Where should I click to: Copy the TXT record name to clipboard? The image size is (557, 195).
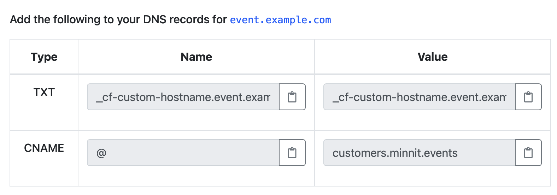click(292, 97)
